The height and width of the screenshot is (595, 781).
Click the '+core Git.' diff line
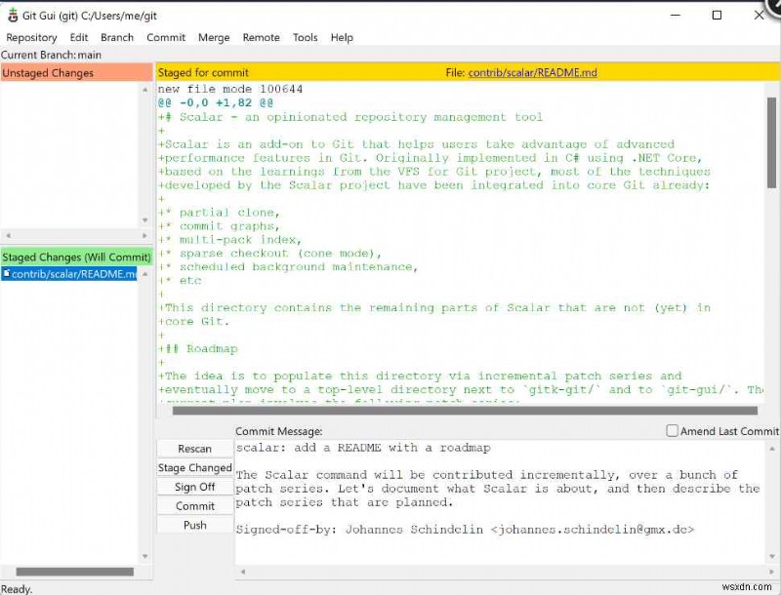(x=193, y=321)
